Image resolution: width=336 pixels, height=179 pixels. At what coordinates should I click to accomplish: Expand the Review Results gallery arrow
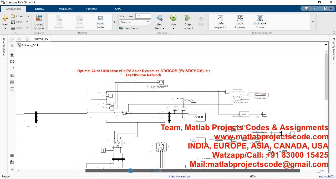[313, 22]
